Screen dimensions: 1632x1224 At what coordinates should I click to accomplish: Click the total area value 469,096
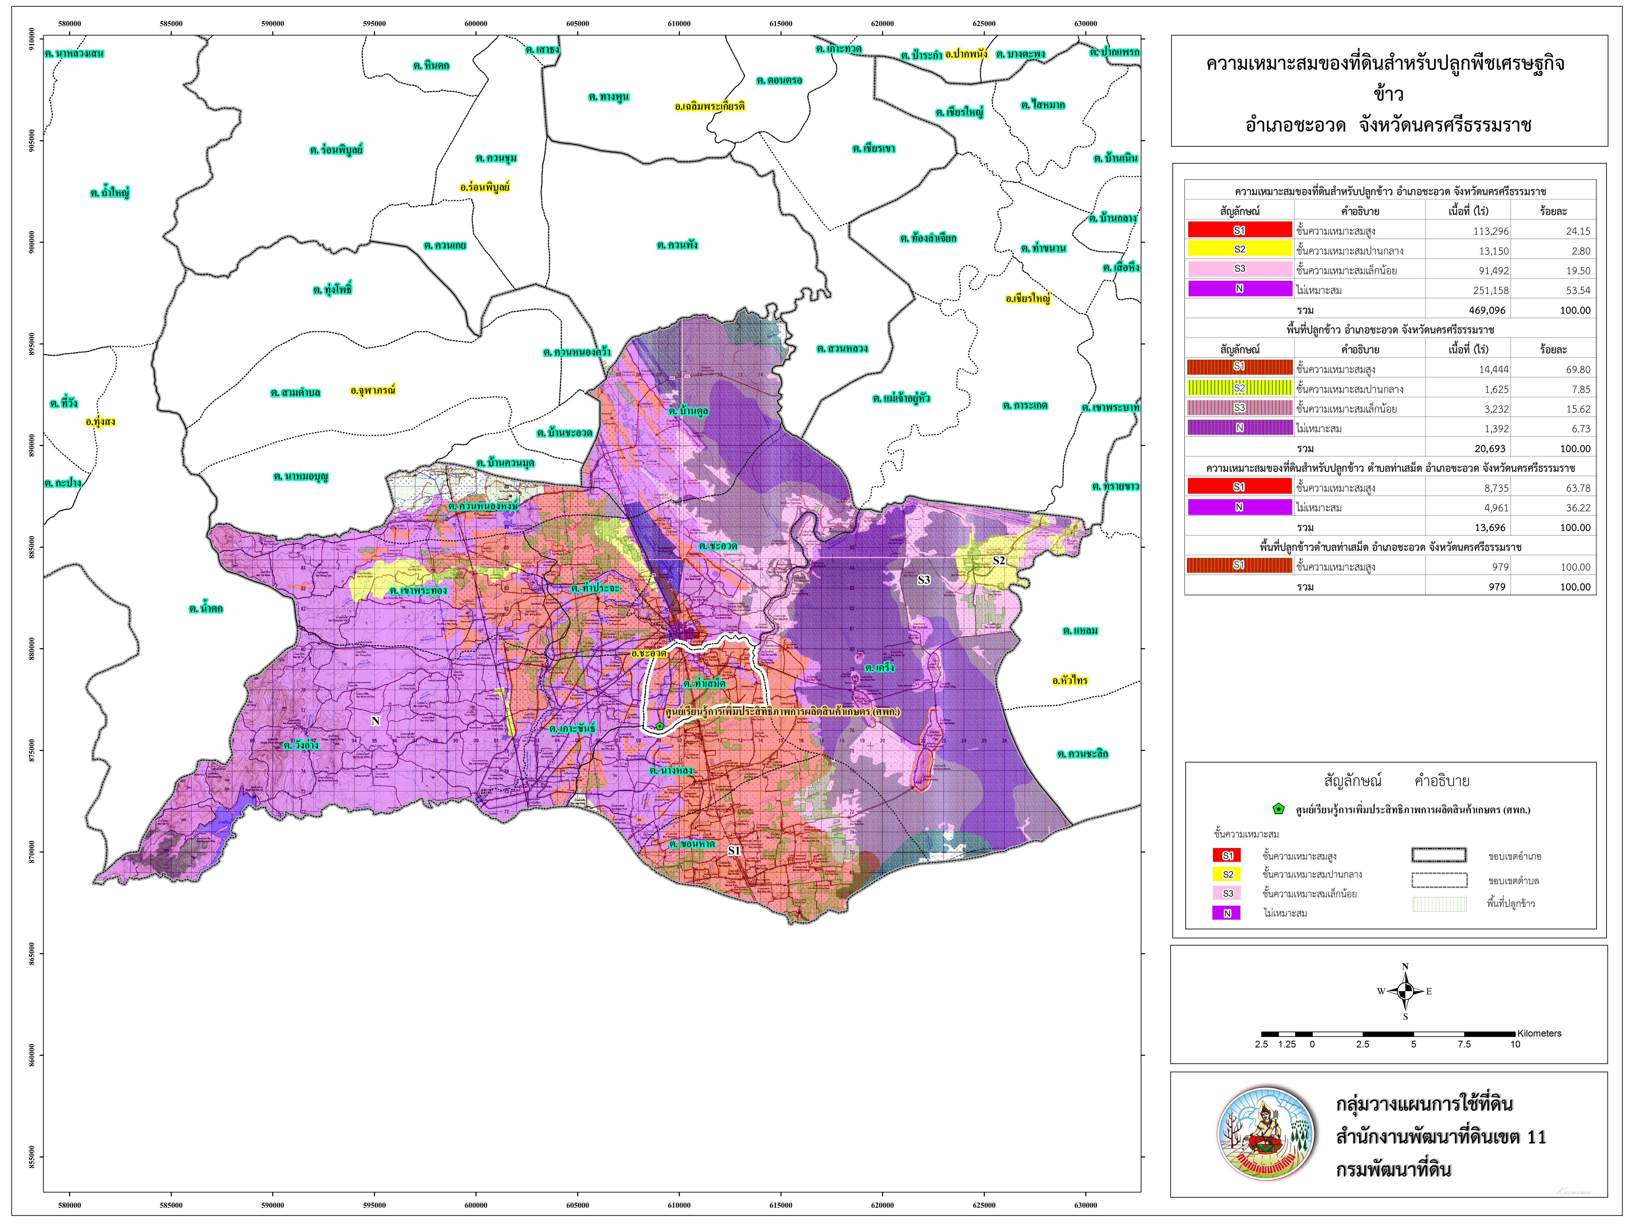(1487, 311)
